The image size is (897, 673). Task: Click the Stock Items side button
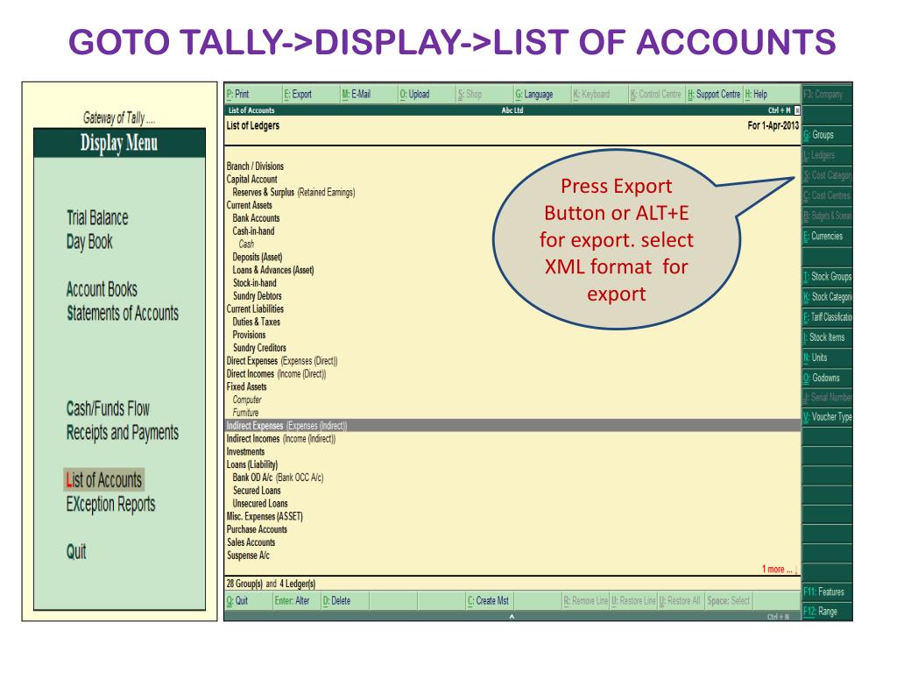(x=827, y=337)
